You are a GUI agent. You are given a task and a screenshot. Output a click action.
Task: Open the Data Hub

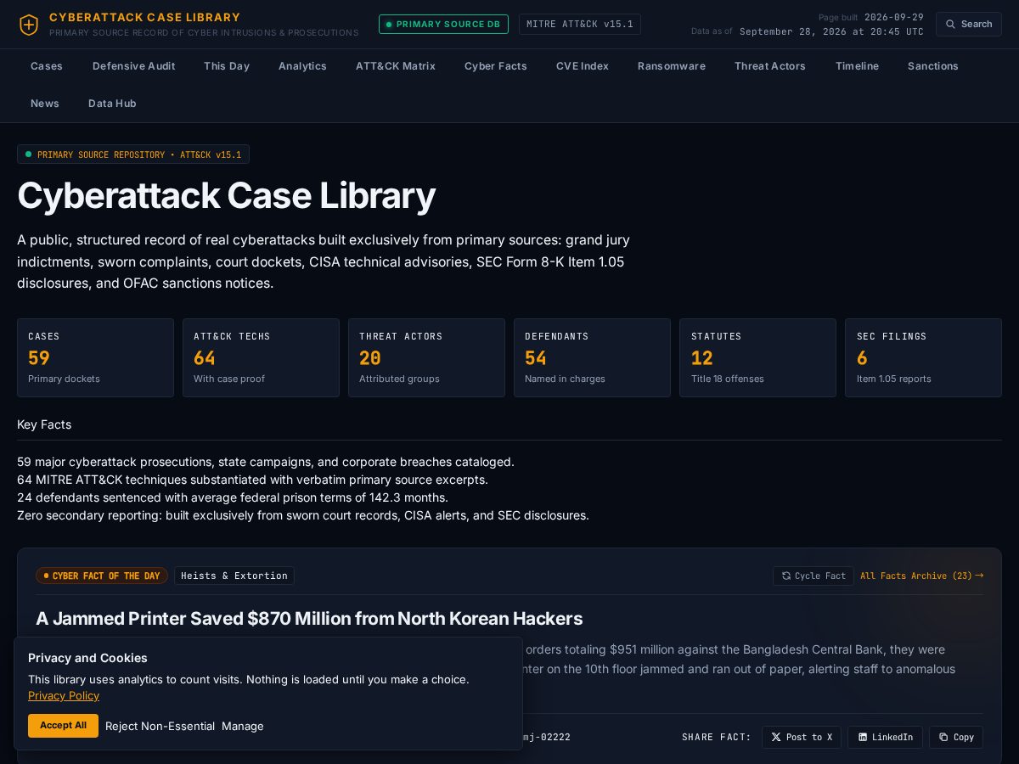tap(112, 104)
